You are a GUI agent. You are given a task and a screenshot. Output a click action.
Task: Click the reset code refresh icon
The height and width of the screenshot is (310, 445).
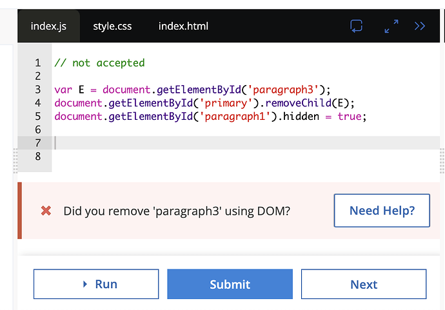click(x=357, y=26)
